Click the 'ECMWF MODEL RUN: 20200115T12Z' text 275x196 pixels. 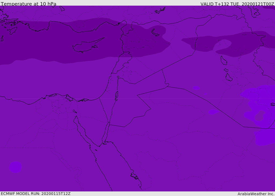pyautogui.click(x=36, y=194)
